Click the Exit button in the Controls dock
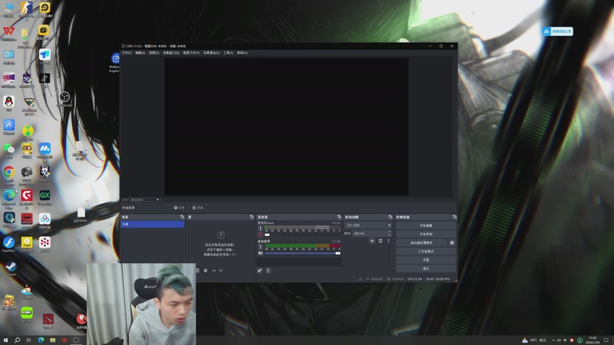 (426, 269)
